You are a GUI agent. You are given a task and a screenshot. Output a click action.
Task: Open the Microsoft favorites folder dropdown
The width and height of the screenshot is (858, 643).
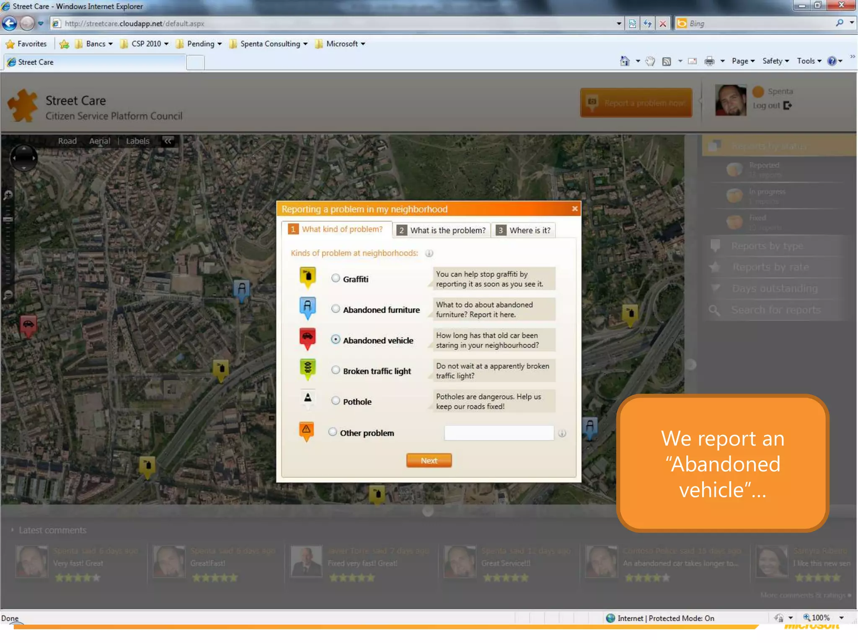tap(340, 44)
